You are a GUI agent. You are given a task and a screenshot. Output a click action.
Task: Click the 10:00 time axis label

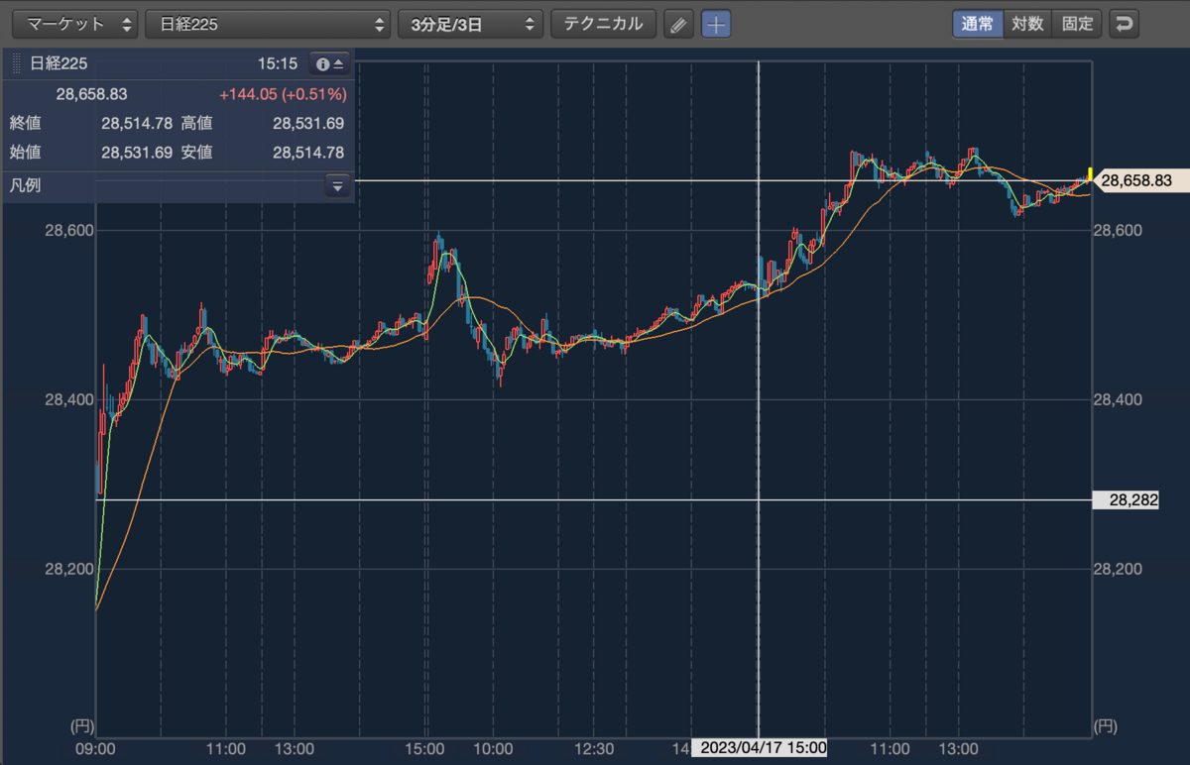tap(493, 747)
